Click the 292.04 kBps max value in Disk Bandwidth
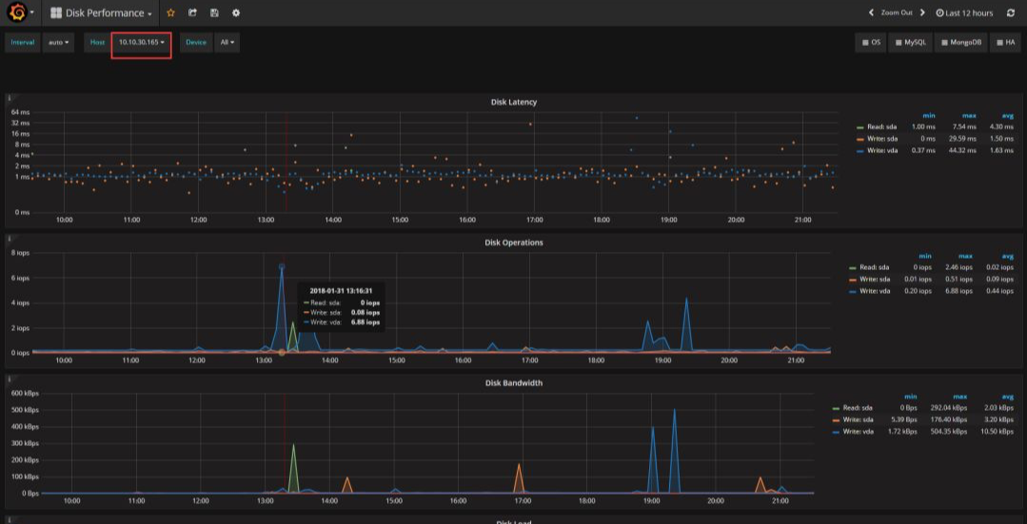This screenshot has width=1027, height=524. point(949,408)
